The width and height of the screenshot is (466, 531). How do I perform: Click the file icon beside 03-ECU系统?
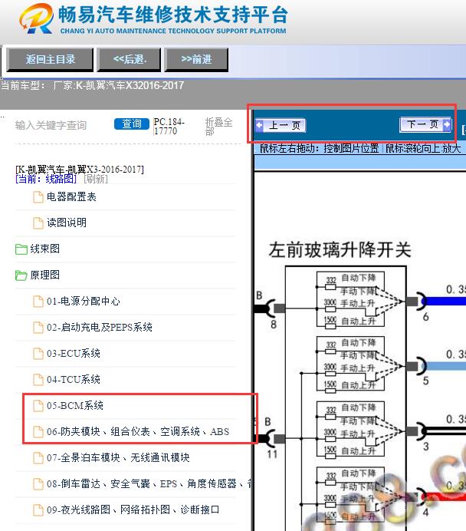click(x=38, y=353)
